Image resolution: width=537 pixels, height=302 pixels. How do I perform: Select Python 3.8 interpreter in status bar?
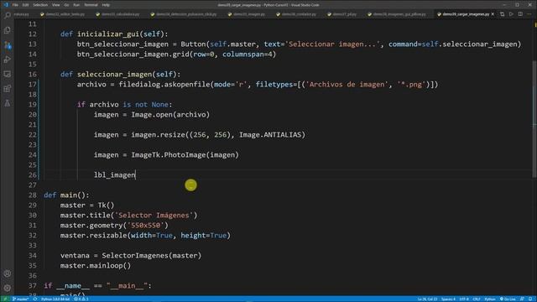55,299
